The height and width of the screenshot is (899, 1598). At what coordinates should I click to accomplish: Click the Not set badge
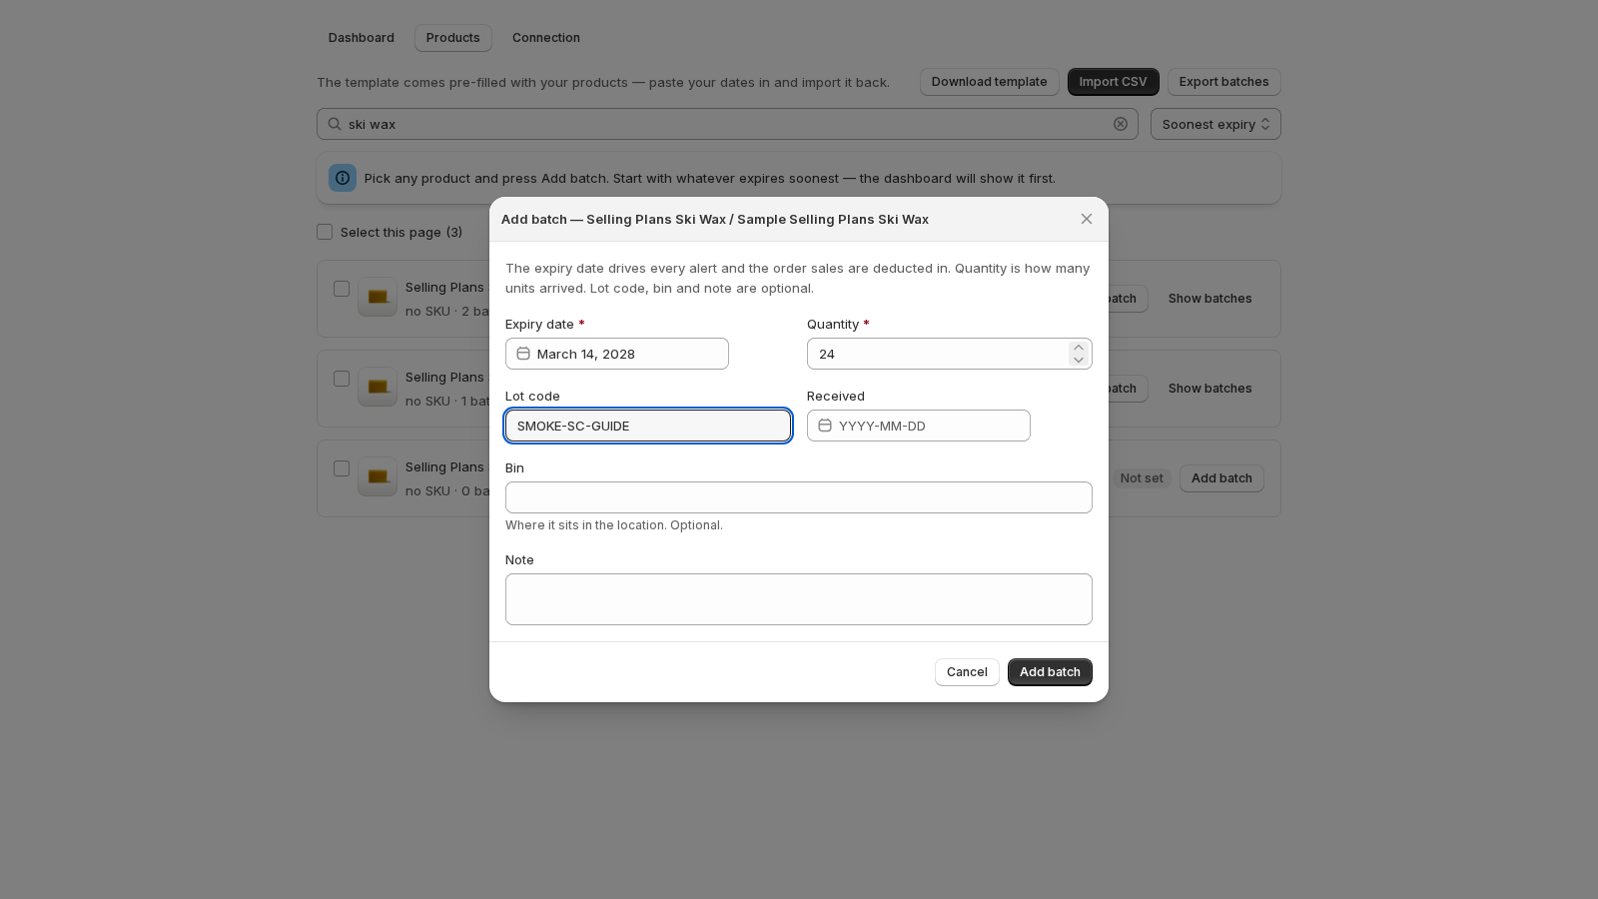click(1142, 478)
